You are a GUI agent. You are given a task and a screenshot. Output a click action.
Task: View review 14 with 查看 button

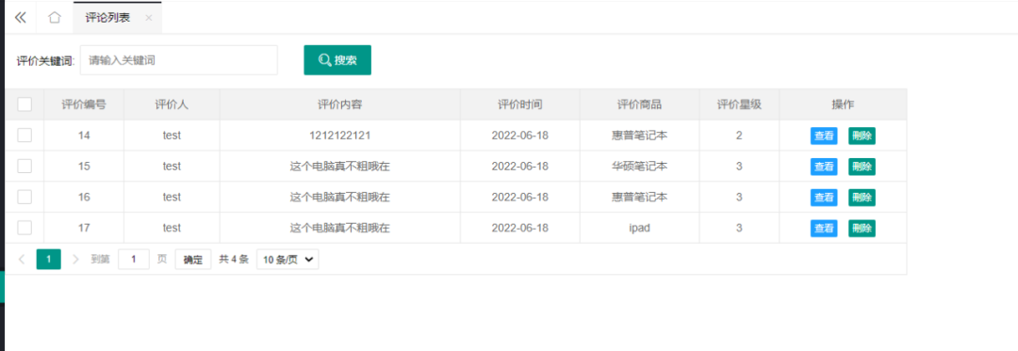[x=824, y=136]
